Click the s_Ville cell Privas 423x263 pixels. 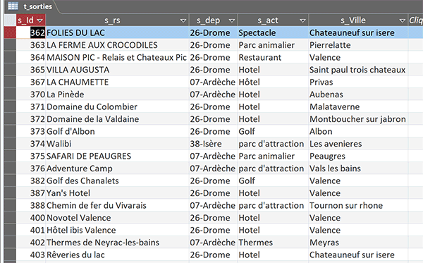click(358, 82)
